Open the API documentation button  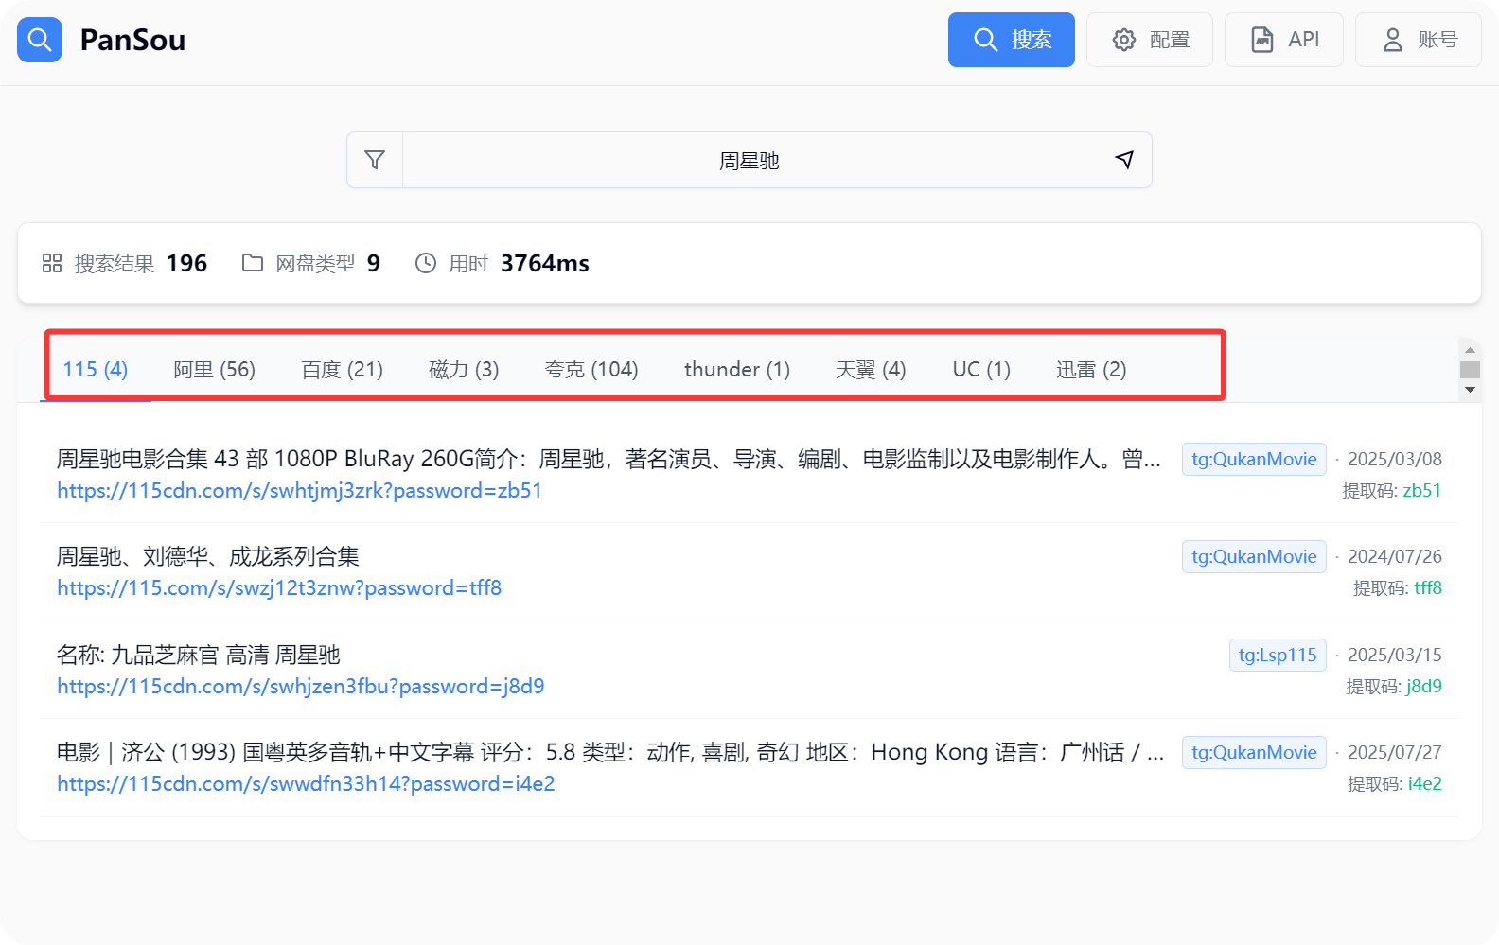pos(1283,40)
